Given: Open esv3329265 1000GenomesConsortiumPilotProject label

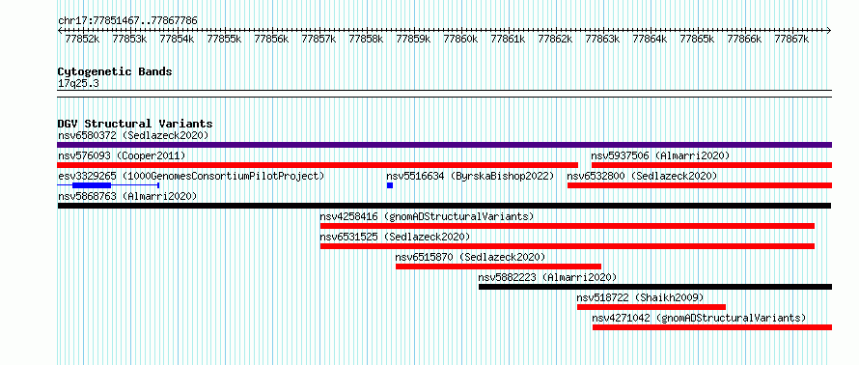Looking at the screenshot, I should (x=191, y=176).
